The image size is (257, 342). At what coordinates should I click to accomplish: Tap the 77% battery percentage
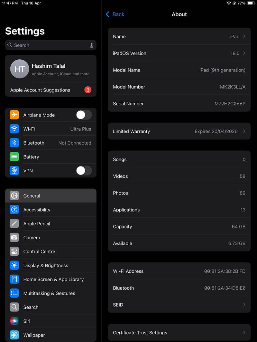coord(241,3)
